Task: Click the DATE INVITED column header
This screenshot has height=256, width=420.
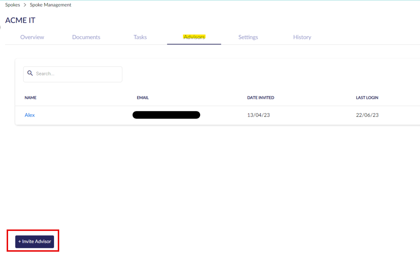Action: (261, 98)
